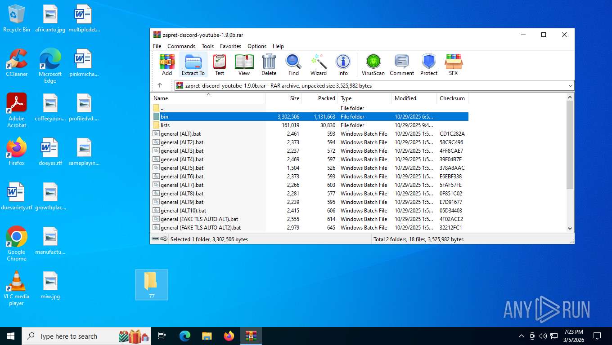The height and width of the screenshot is (345, 612).
Task: Click the vertical scrollbar up arrow
Action: click(570, 97)
